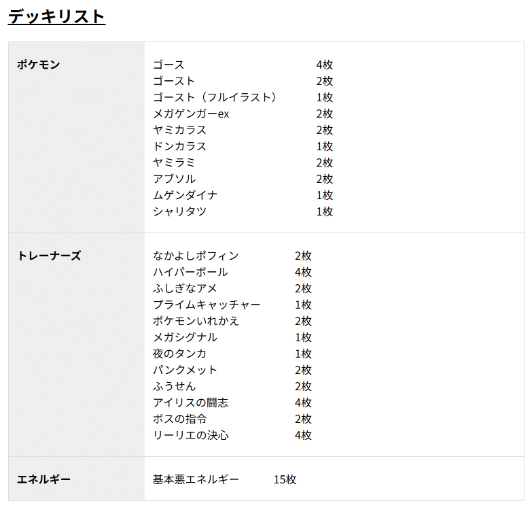Screen dimensions: 532x514
Task: Click the 1枚 count beside ドンカラス
Action: (325, 146)
